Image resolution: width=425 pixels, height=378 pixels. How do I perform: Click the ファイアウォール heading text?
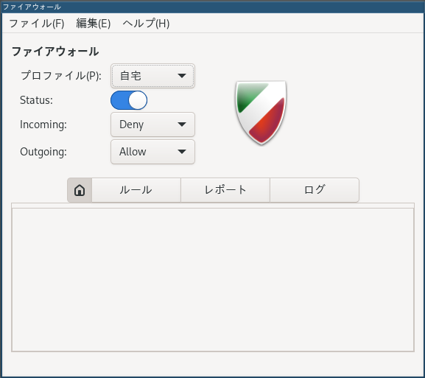pos(55,52)
